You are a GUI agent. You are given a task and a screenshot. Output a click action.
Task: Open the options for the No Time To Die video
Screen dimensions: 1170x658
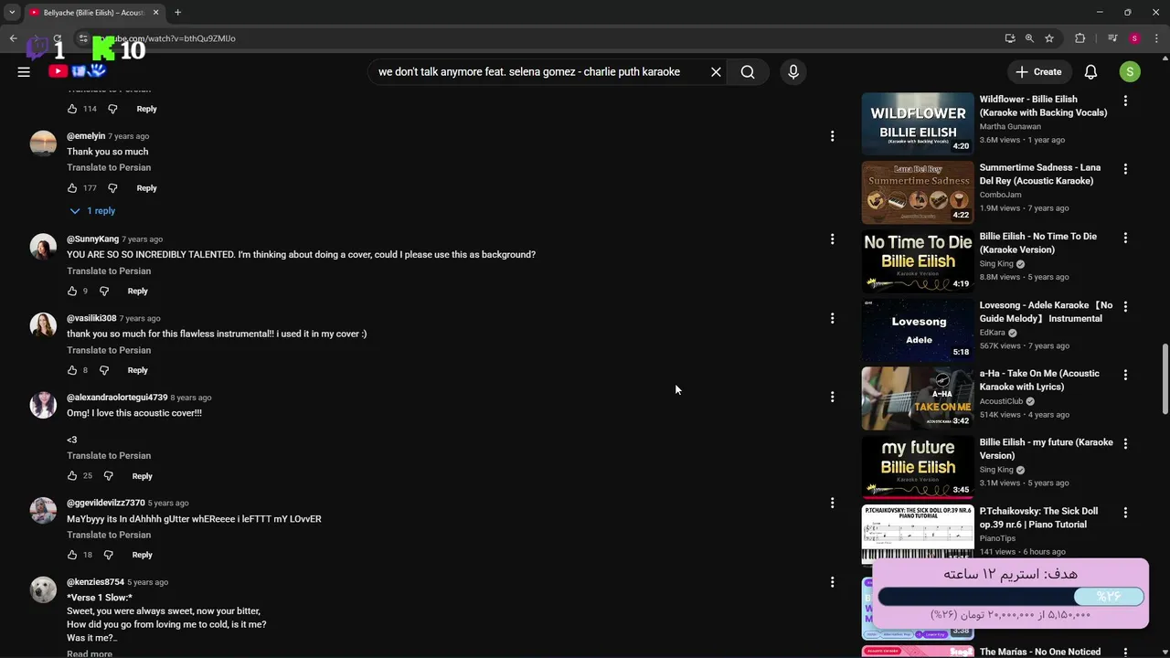point(1125,238)
